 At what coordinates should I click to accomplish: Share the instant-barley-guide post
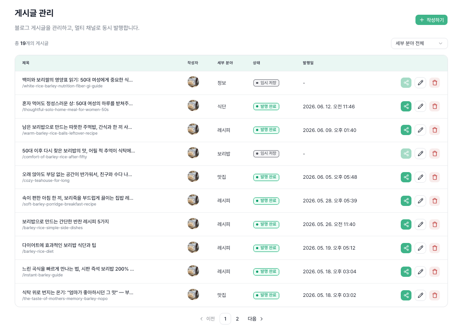(406, 271)
